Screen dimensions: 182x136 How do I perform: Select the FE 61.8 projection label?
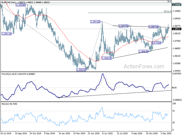point(168,11)
